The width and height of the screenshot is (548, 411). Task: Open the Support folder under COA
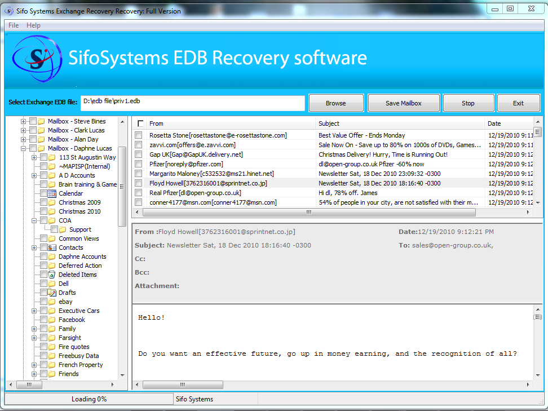pyautogui.click(x=80, y=229)
